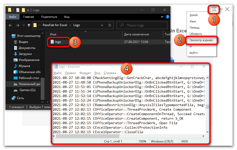Open the quick access toolbar customize dropdown
The width and height of the screenshot is (237, 150).
(28, 10)
